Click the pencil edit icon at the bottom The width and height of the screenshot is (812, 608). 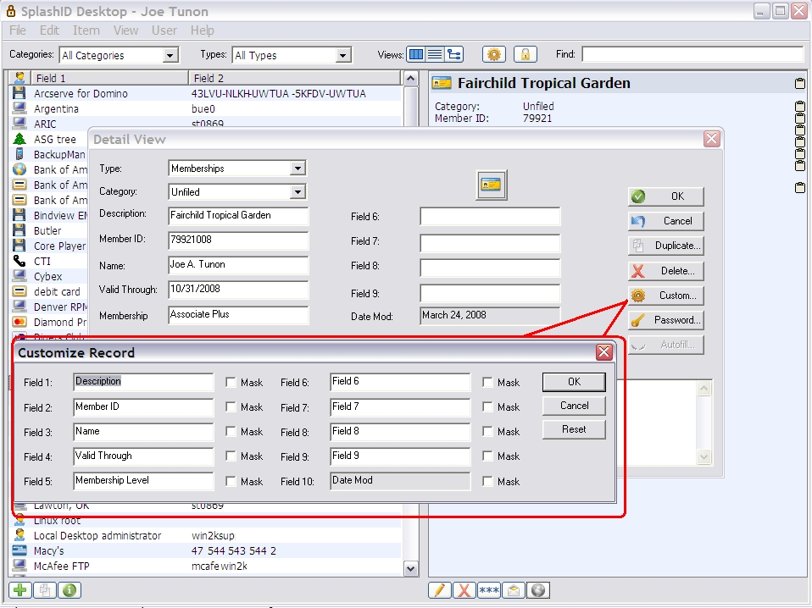[x=439, y=590]
